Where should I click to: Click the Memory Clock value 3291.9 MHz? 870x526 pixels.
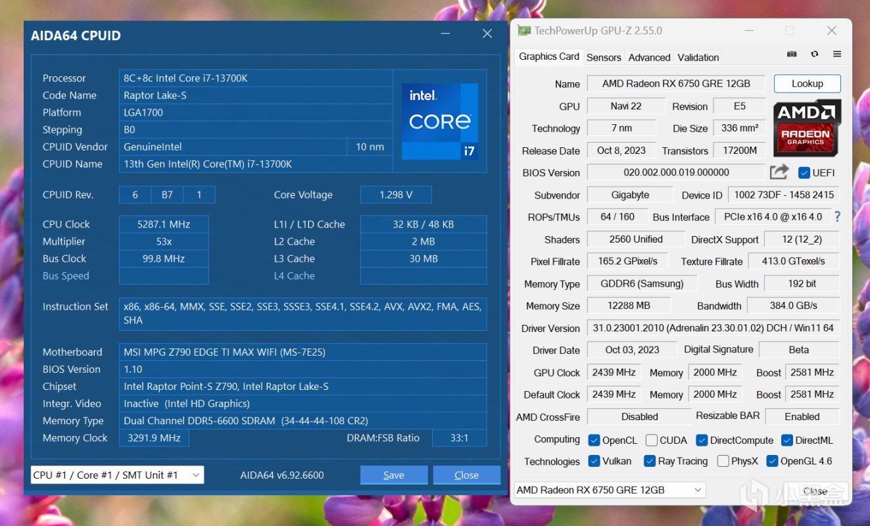[154, 438]
